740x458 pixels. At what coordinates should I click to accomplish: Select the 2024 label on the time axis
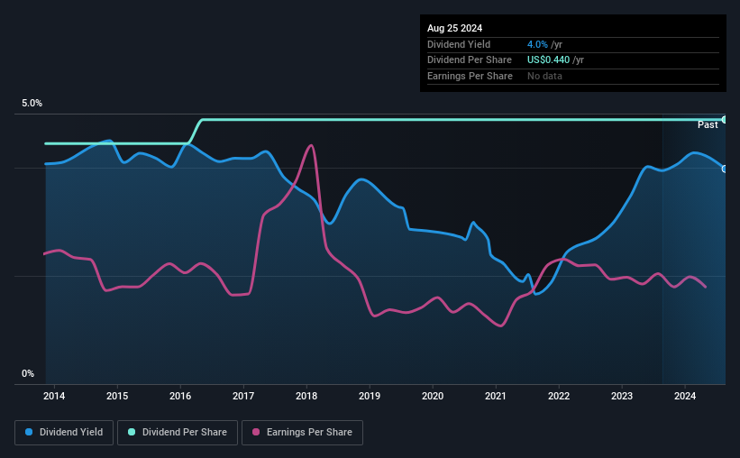pyautogui.click(x=685, y=396)
